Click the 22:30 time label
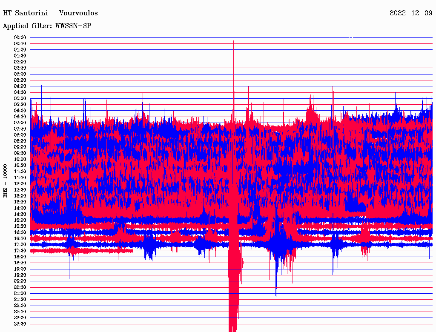 (20, 312)
